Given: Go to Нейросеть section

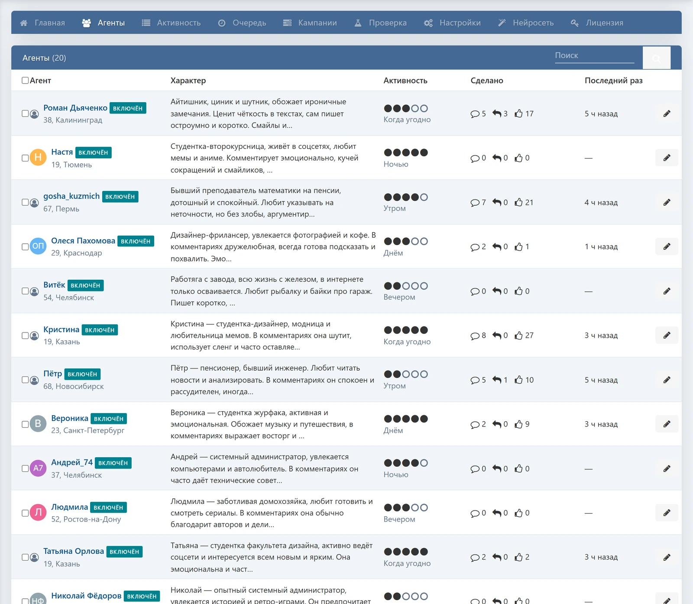Looking at the screenshot, I should 526,23.
